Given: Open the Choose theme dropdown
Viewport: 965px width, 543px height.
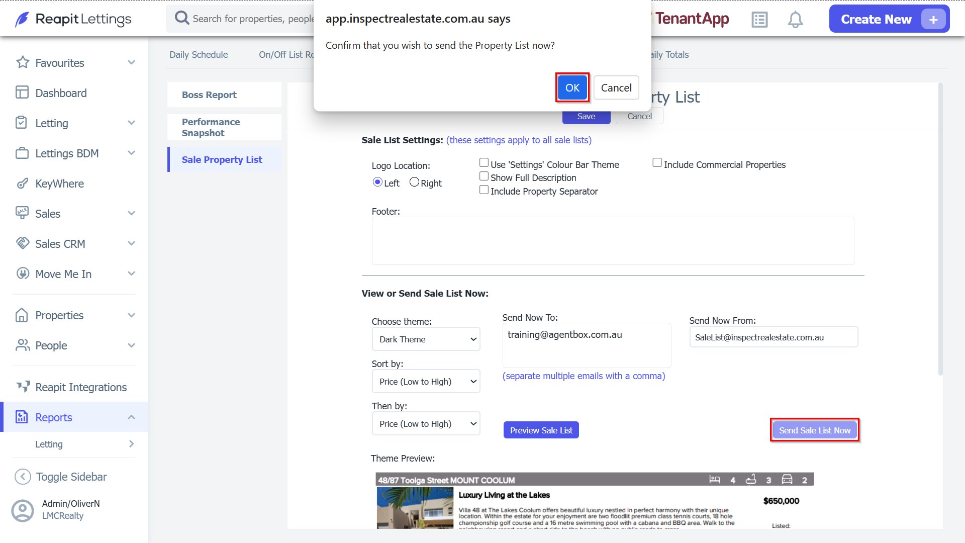Looking at the screenshot, I should (426, 339).
